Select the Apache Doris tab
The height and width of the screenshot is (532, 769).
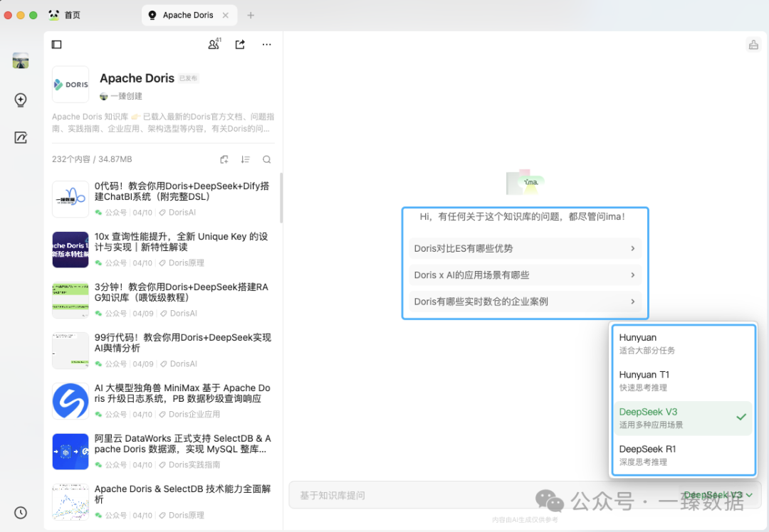pos(189,15)
